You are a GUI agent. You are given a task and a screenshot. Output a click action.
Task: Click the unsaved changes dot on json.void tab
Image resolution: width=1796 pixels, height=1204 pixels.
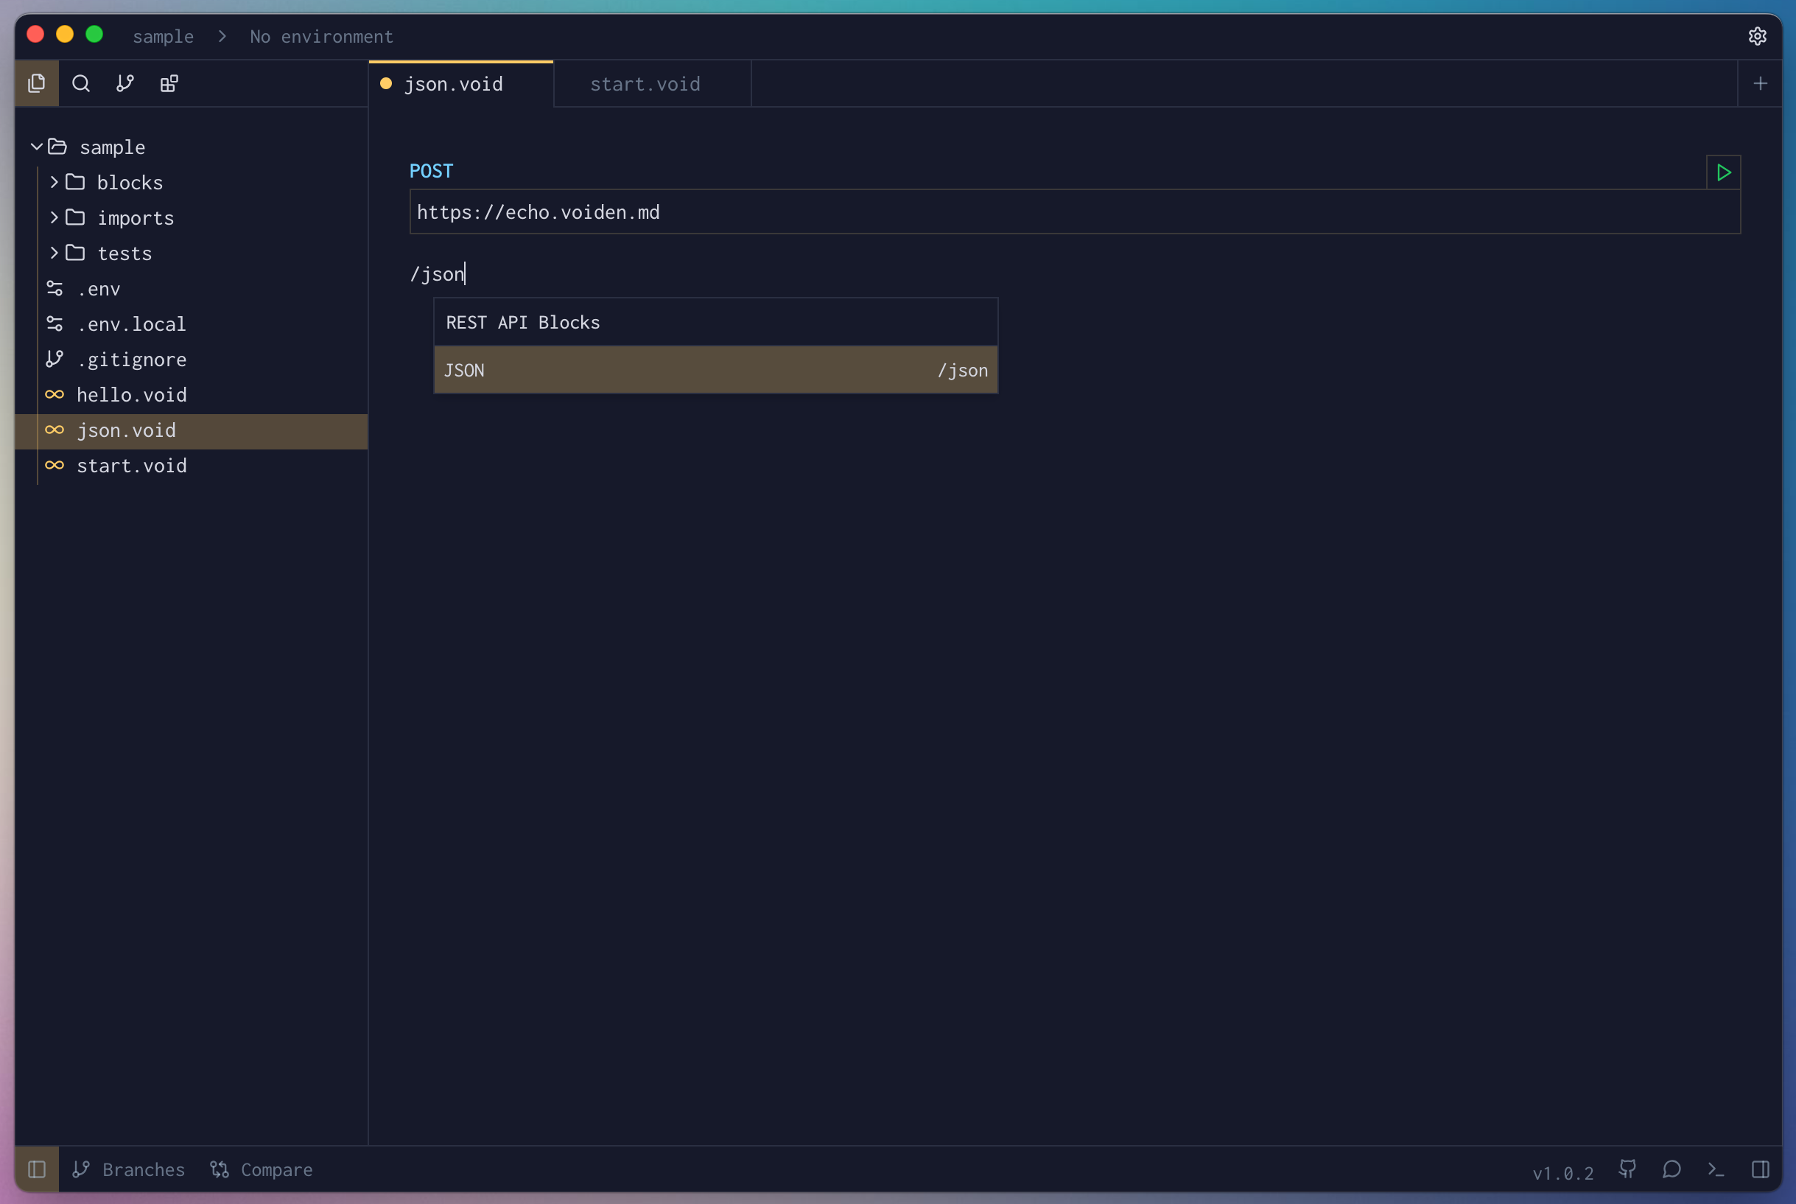point(387,85)
